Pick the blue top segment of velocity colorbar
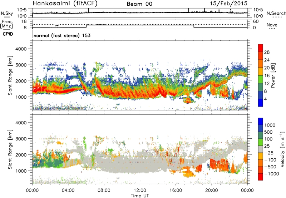The width and height of the screenshot is (286, 198). (x=261, y=122)
